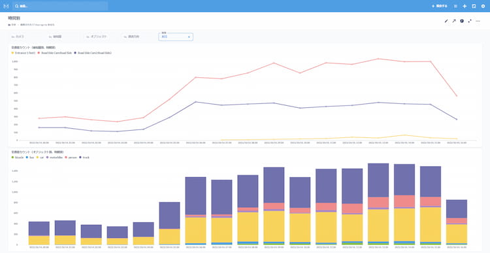Open the Metabase home logo
490x253 pixels.
6,6
